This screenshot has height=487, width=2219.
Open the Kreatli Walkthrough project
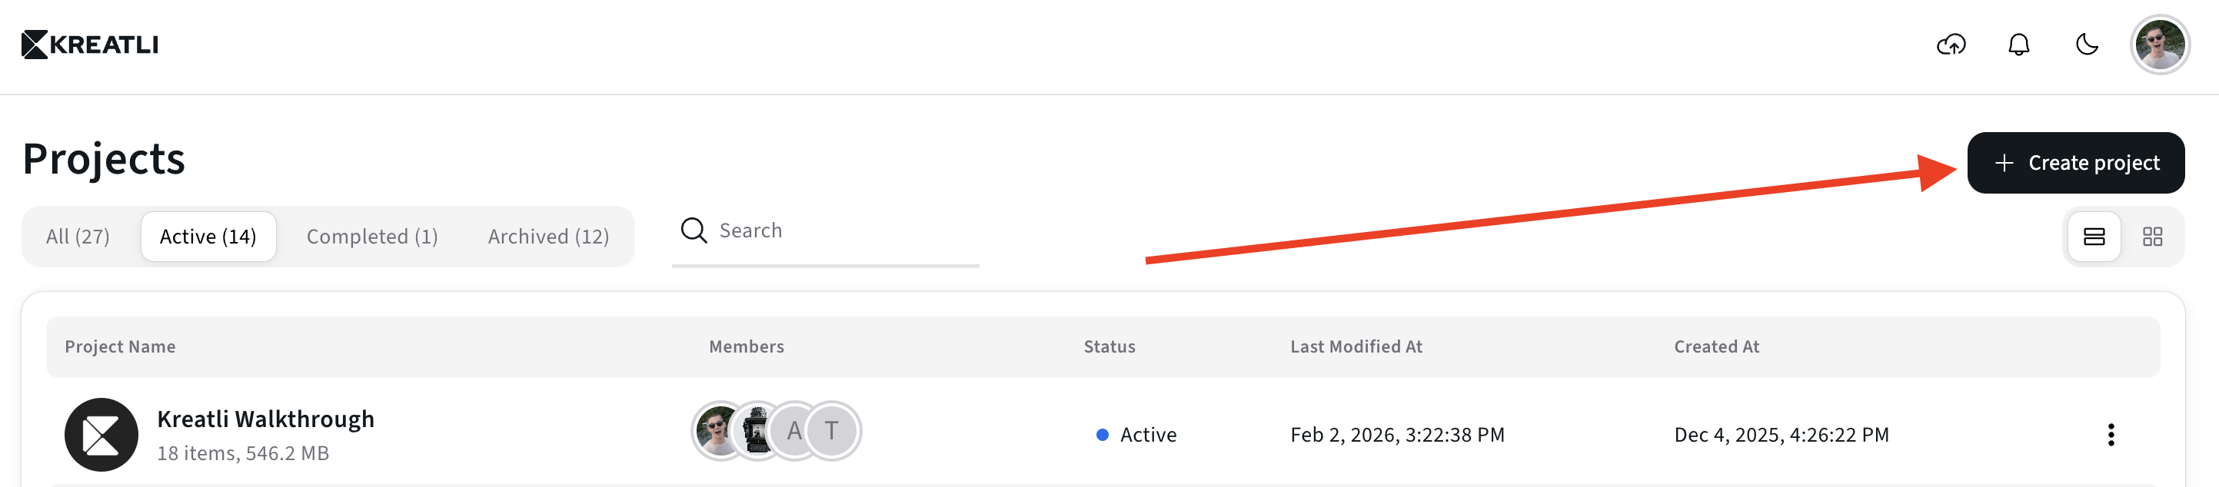(265, 419)
